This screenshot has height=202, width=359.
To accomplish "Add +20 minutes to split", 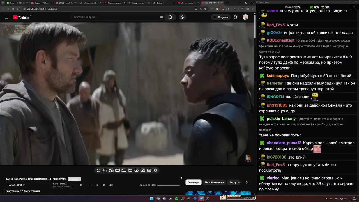I will click(x=111, y=185).
